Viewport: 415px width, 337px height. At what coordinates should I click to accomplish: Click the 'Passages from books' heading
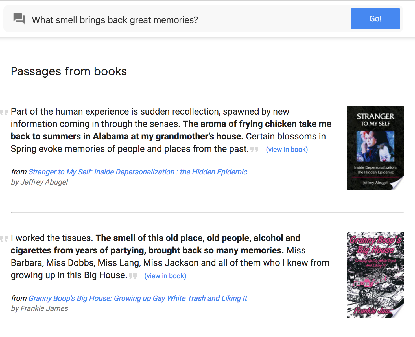click(x=69, y=71)
